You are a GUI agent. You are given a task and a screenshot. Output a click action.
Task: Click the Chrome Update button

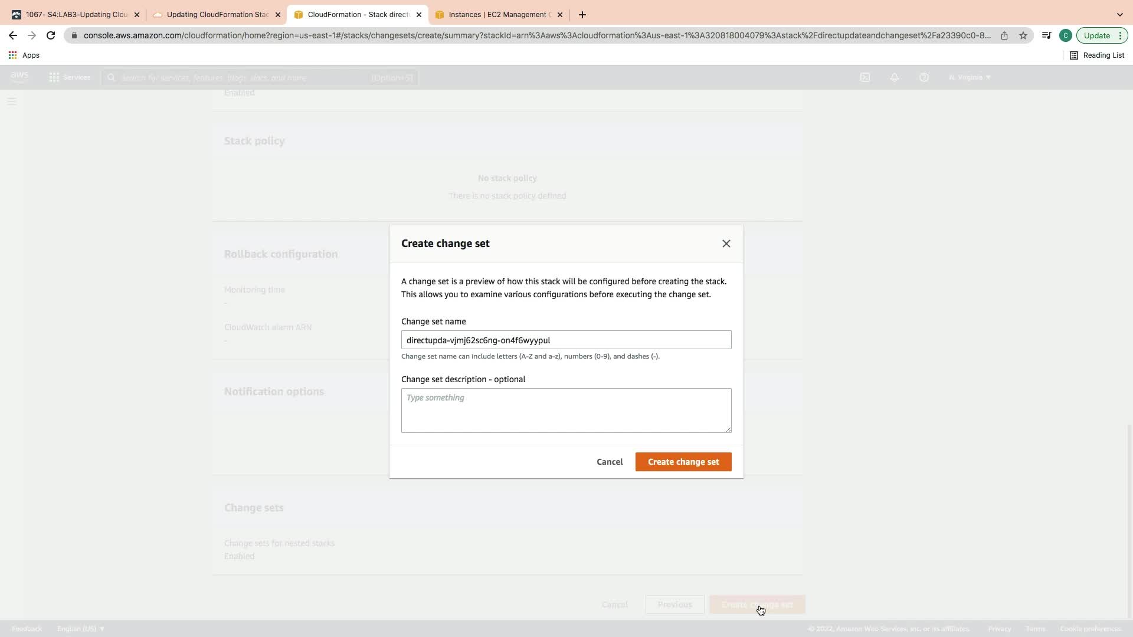(1096, 35)
